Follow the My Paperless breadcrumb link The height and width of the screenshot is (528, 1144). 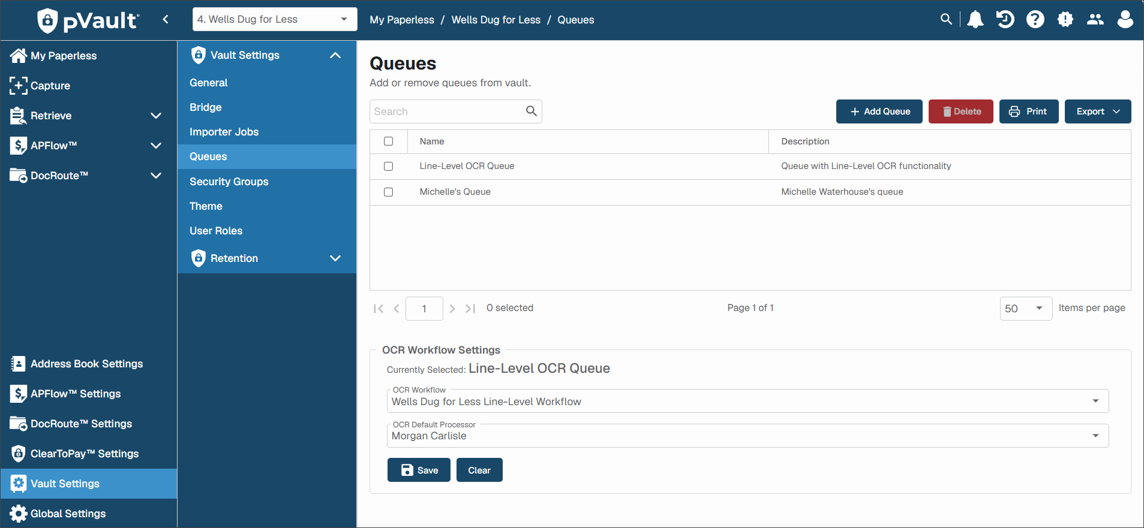pos(402,20)
